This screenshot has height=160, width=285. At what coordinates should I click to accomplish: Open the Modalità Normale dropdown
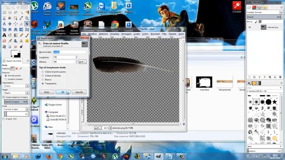(x=265, y=12)
